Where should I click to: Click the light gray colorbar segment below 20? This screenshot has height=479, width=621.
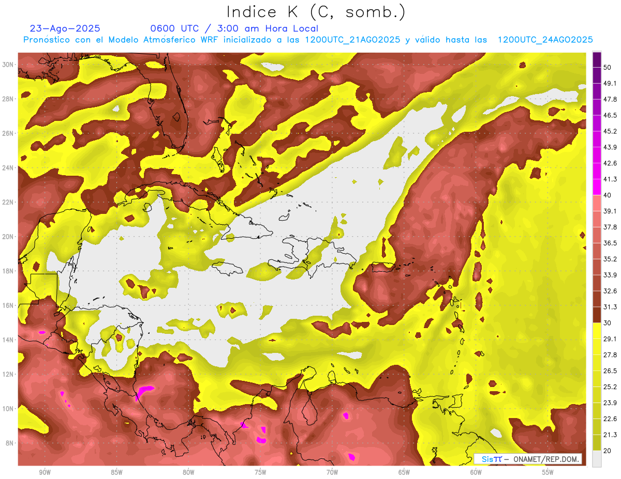coord(597,459)
